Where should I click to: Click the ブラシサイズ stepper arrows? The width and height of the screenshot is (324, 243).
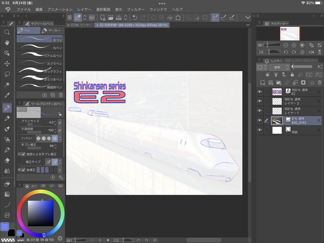tap(55, 122)
